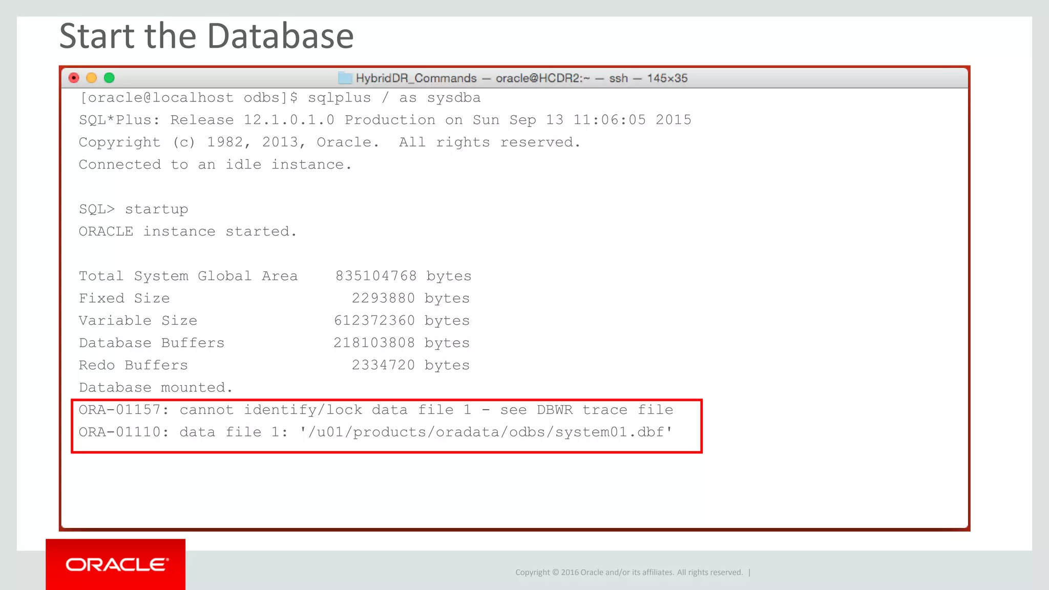Close the terminal with the red button
Viewport: 1049px width, 590px height.
click(74, 78)
